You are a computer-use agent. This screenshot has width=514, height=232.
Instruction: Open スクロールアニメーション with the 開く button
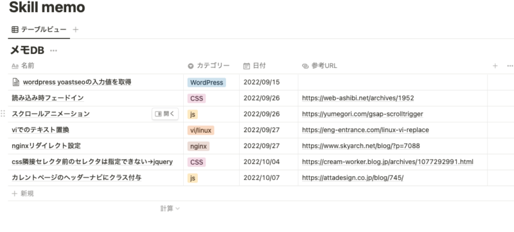click(x=165, y=113)
